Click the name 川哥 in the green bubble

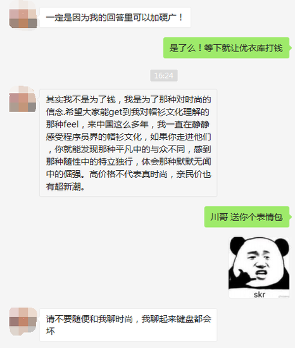click(x=219, y=217)
